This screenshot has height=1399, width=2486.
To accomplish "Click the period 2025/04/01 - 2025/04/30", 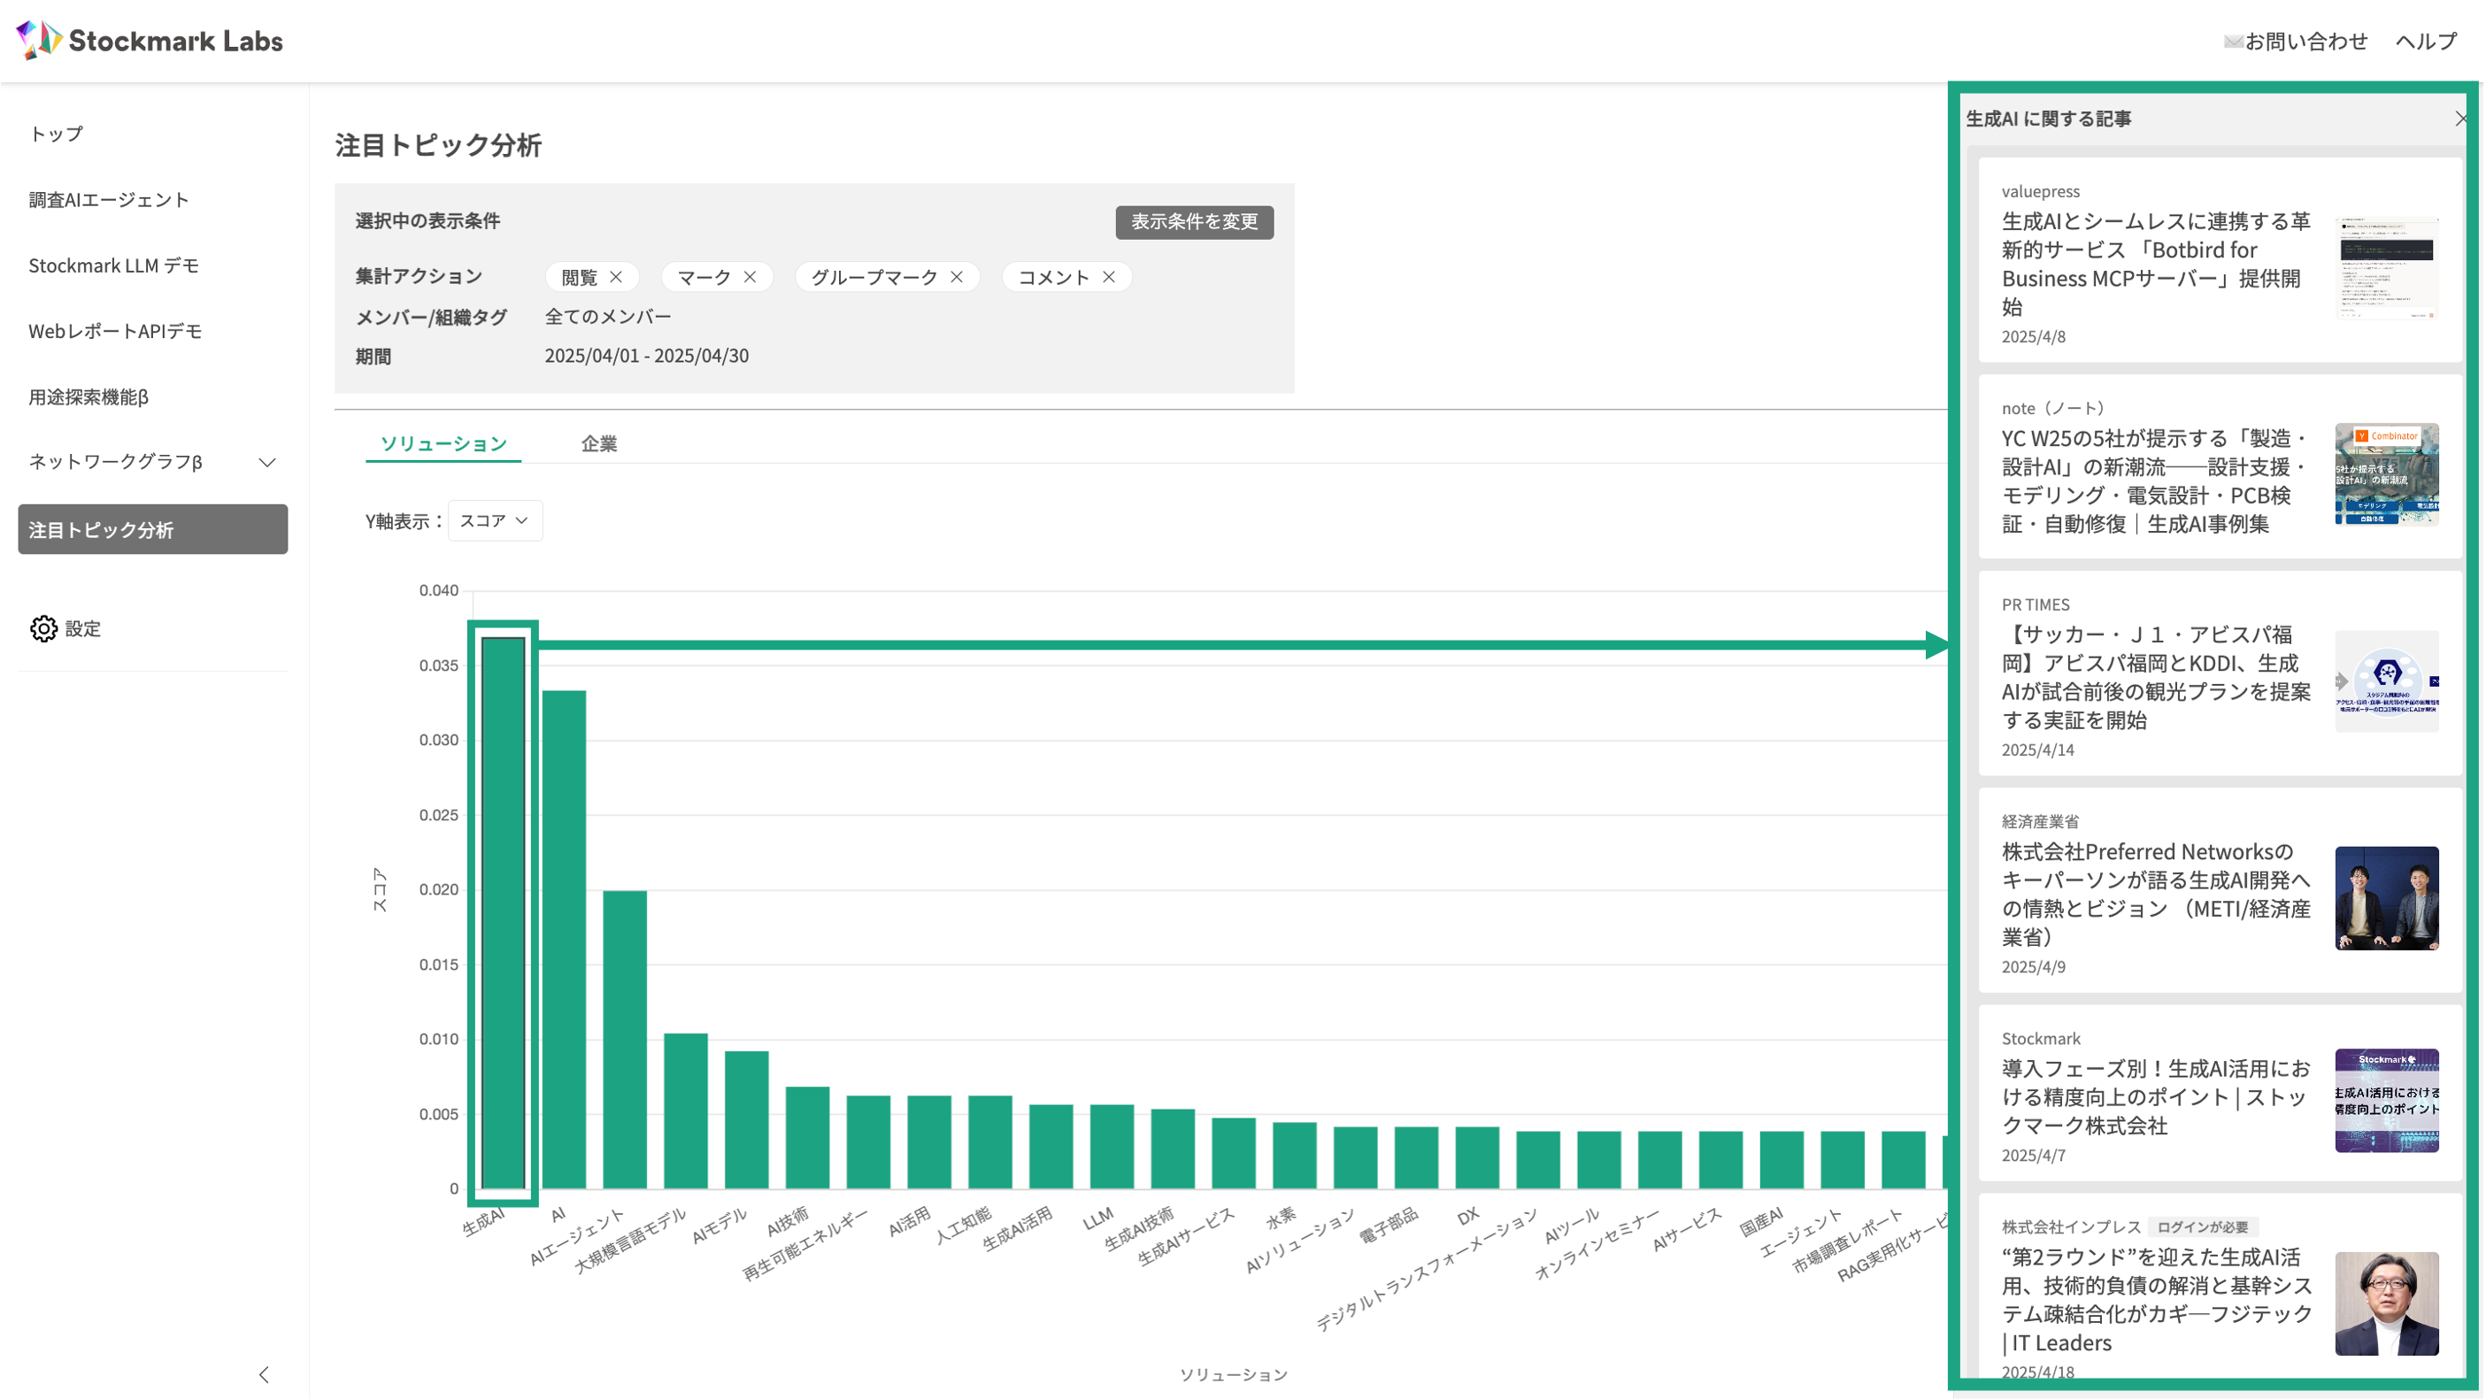I will click(x=647, y=356).
